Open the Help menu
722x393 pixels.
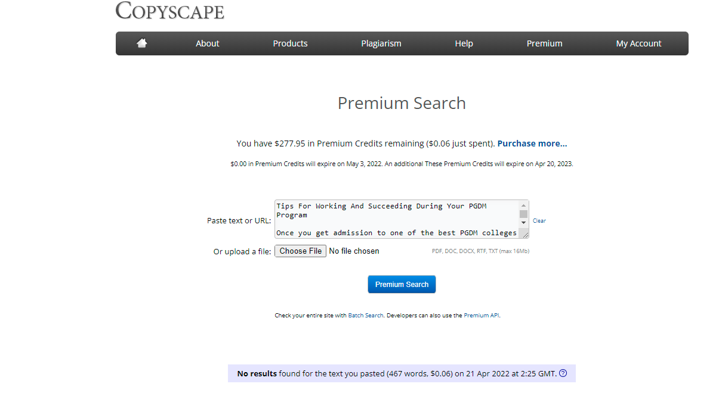pos(464,43)
